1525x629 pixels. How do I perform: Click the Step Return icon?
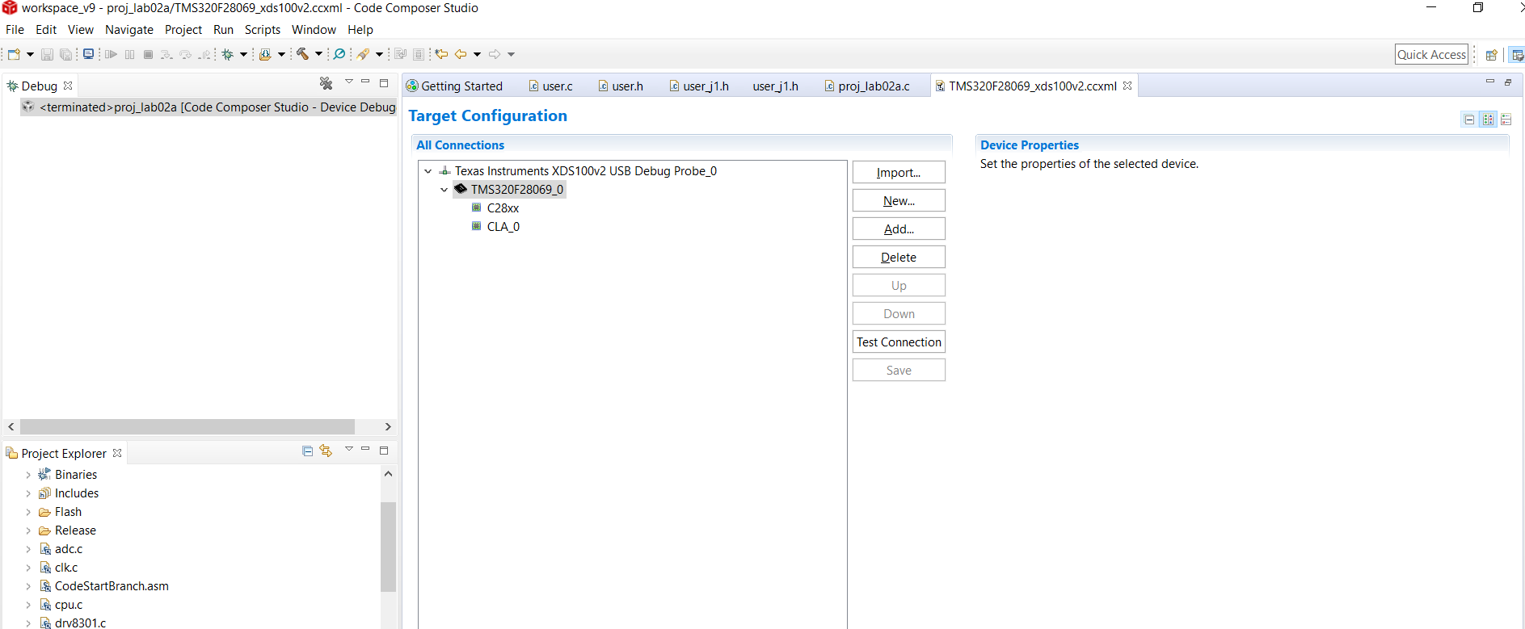[204, 54]
